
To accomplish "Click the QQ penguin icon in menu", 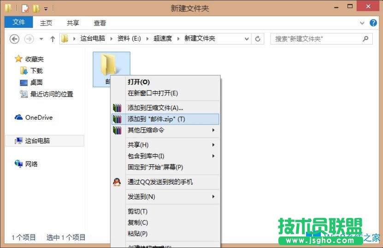I will pyautogui.click(x=117, y=182).
